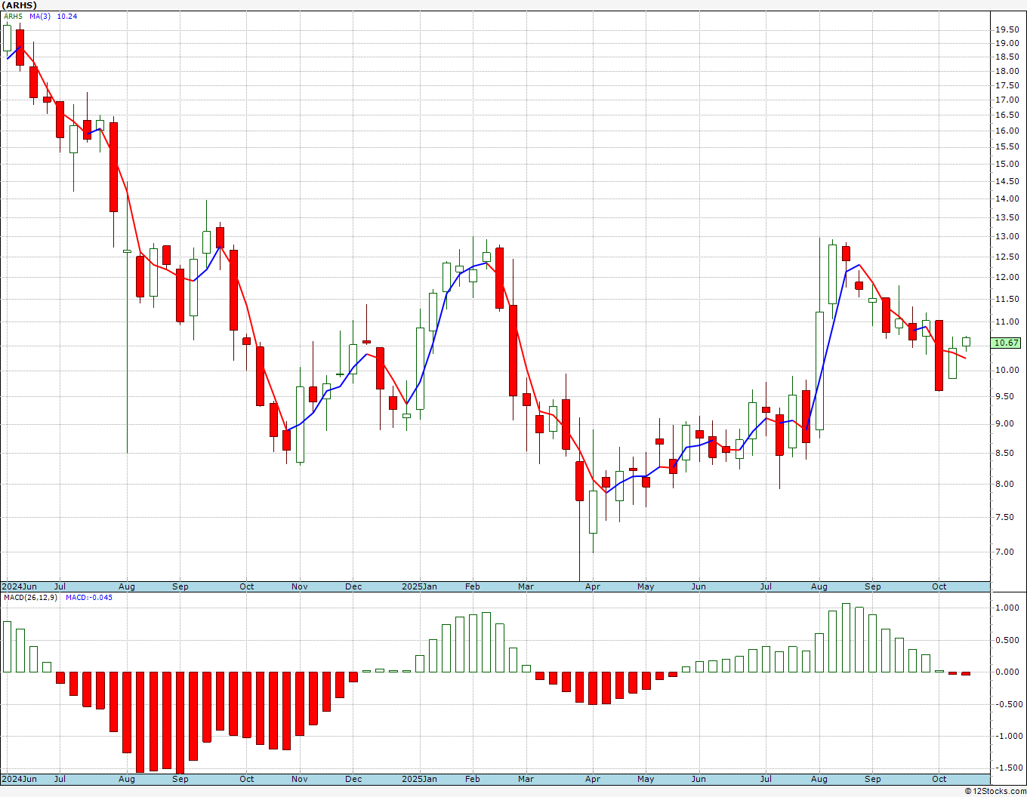Click 2025Jan on the MACD panel date axis

(x=419, y=779)
